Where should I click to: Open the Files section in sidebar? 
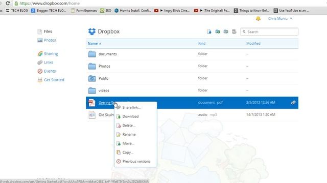tap(48, 32)
